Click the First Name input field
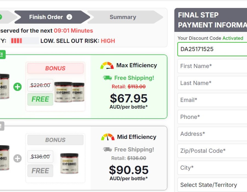This screenshot has width=247, height=192. point(212,66)
